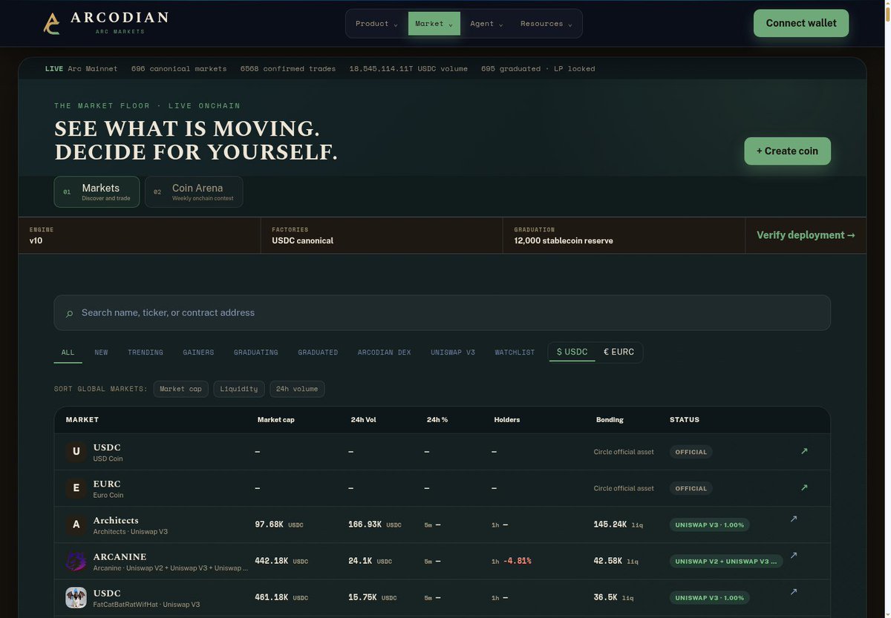The image size is (891, 618).
Task: Click the OFFICIAL badge in EURC row
Action: [691, 488]
